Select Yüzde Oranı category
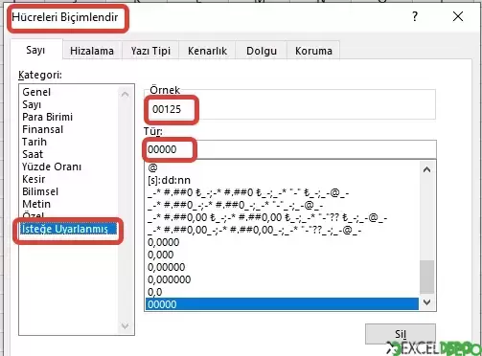 coord(52,167)
